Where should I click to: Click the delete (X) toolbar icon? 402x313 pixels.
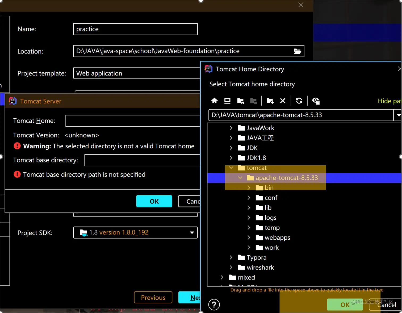pos(283,101)
